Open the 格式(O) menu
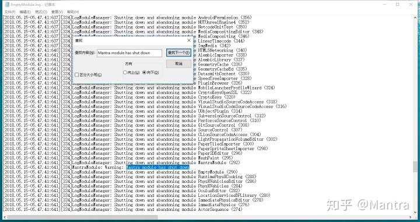The height and width of the screenshot is (222, 420). (x=41, y=12)
